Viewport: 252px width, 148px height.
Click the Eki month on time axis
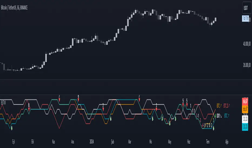[x=33, y=142]
